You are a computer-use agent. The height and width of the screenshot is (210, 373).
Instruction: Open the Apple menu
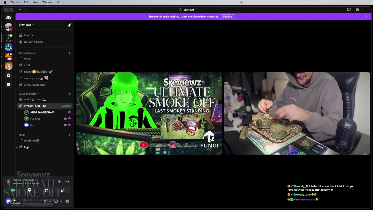pyautogui.click(x=5, y=2)
